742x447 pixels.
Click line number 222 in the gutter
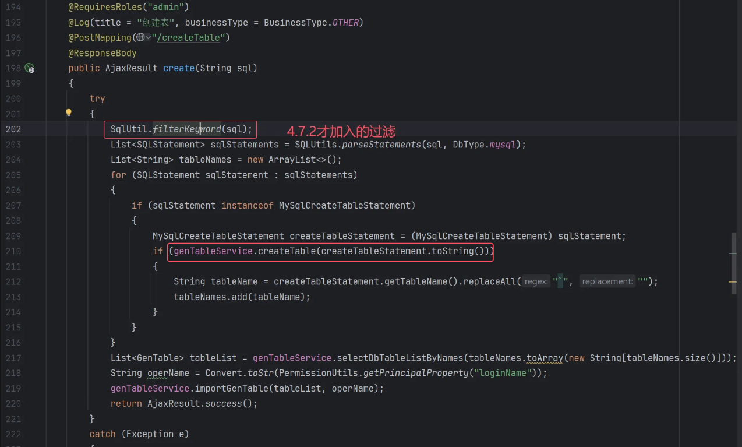click(x=13, y=434)
